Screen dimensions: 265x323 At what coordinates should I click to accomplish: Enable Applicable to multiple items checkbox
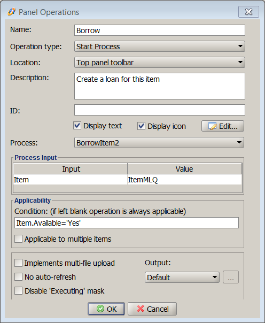tap(18, 239)
